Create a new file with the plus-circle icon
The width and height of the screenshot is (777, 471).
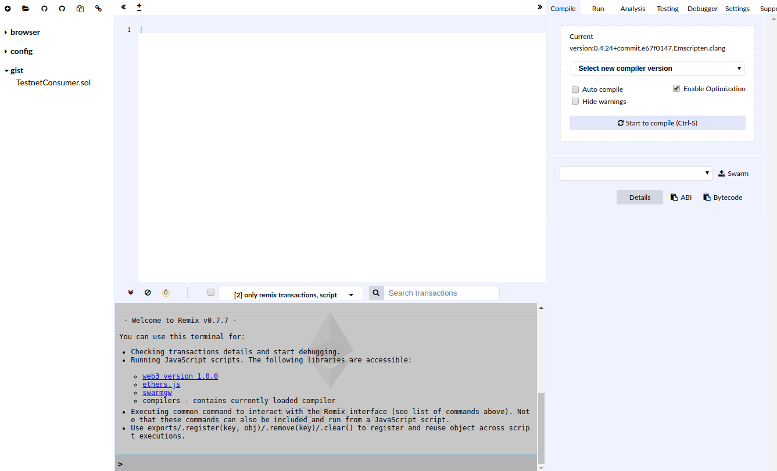8,9
